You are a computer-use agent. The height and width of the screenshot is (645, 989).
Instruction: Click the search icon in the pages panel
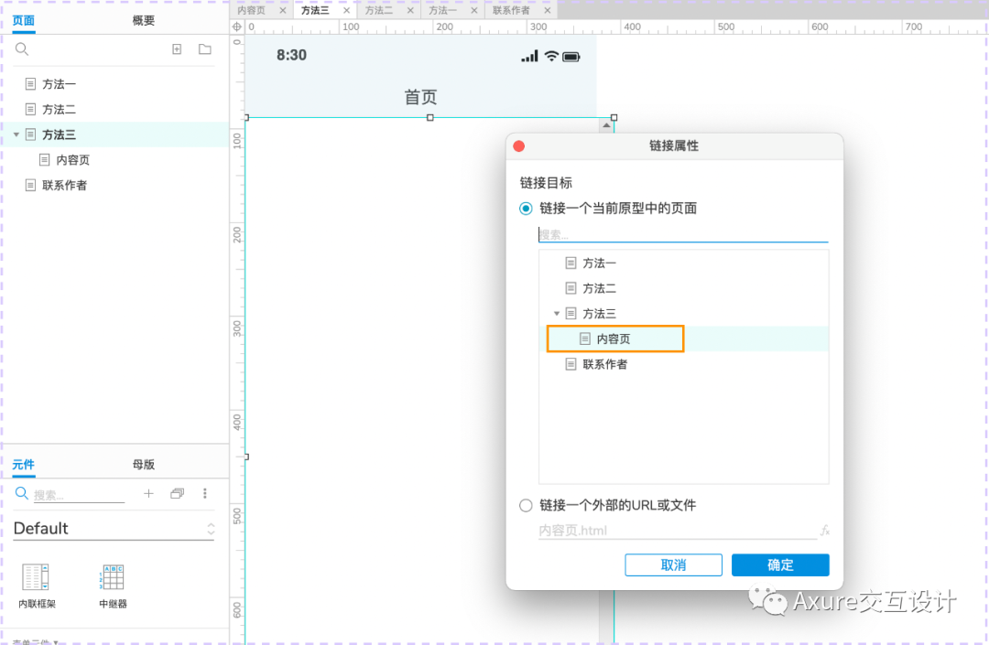click(x=20, y=48)
